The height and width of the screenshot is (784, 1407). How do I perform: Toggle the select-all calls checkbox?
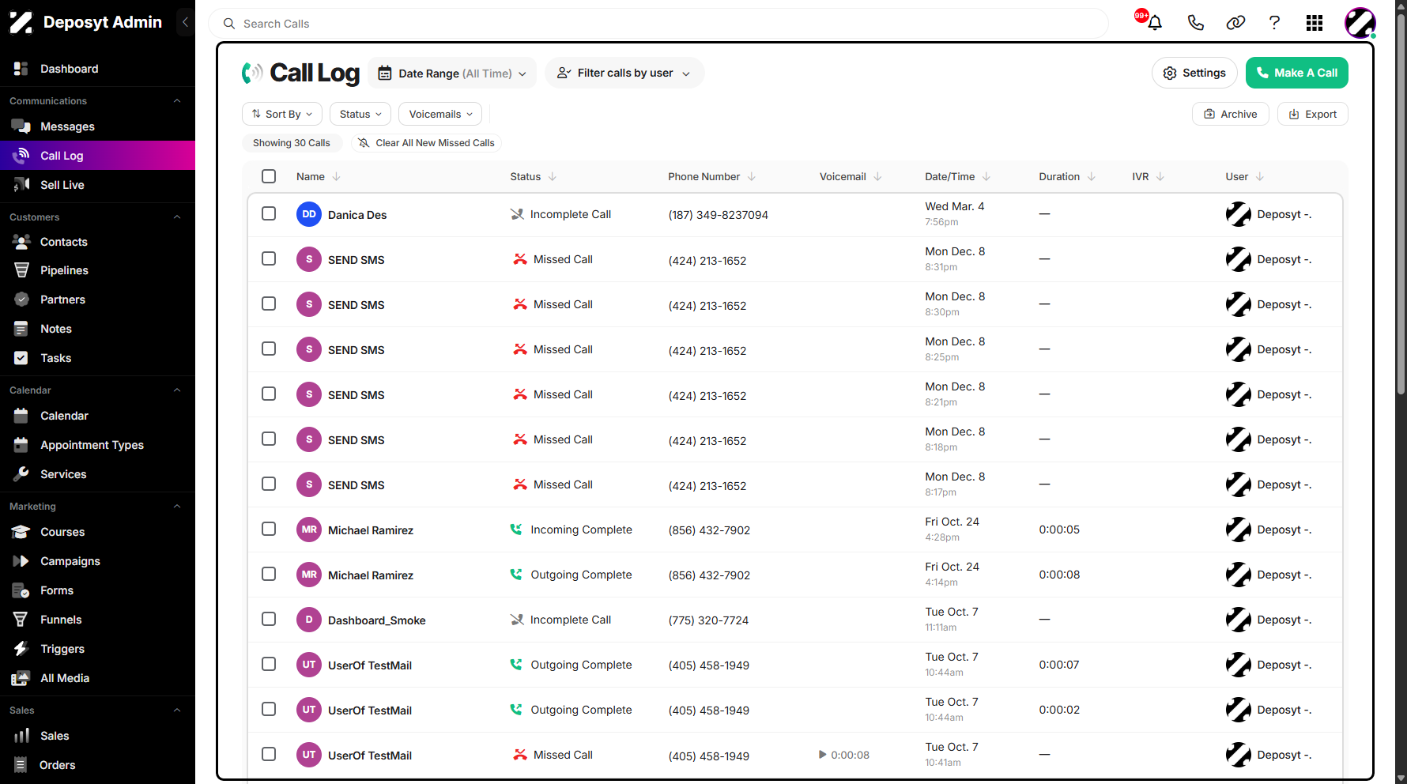coord(269,176)
